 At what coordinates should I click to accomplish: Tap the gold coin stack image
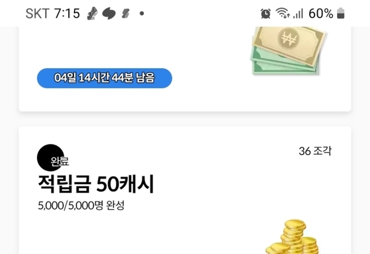coord(293,237)
